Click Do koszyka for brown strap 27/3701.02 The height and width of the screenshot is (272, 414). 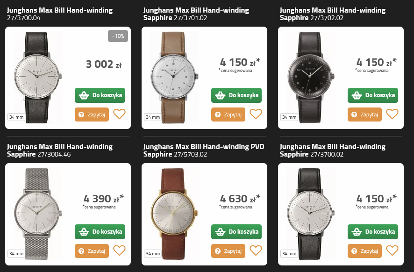pos(236,95)
